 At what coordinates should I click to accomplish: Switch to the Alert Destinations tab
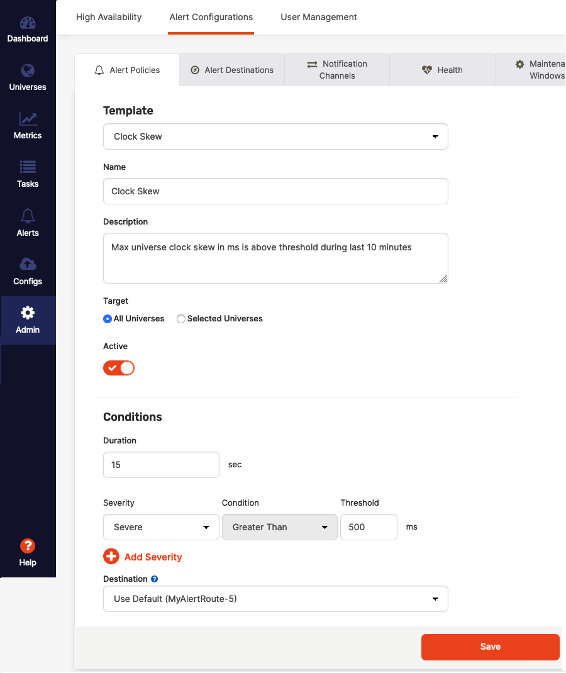tap(232, 70)
